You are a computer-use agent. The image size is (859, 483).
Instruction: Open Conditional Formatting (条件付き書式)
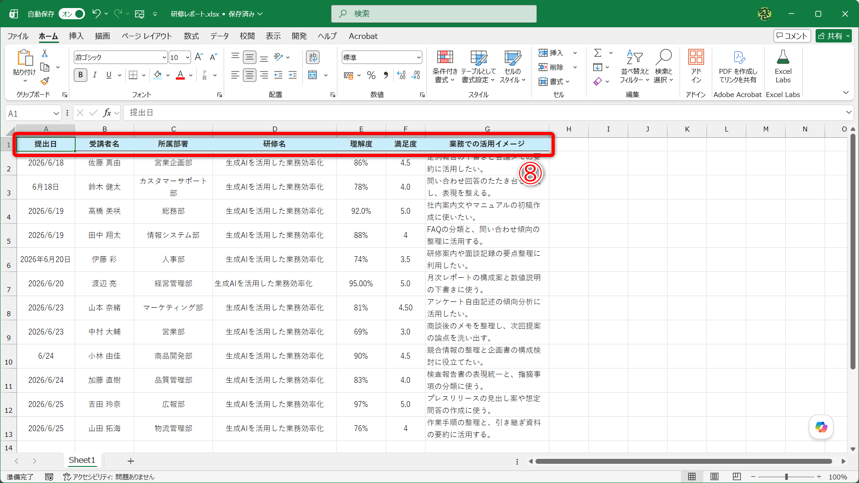445,67
